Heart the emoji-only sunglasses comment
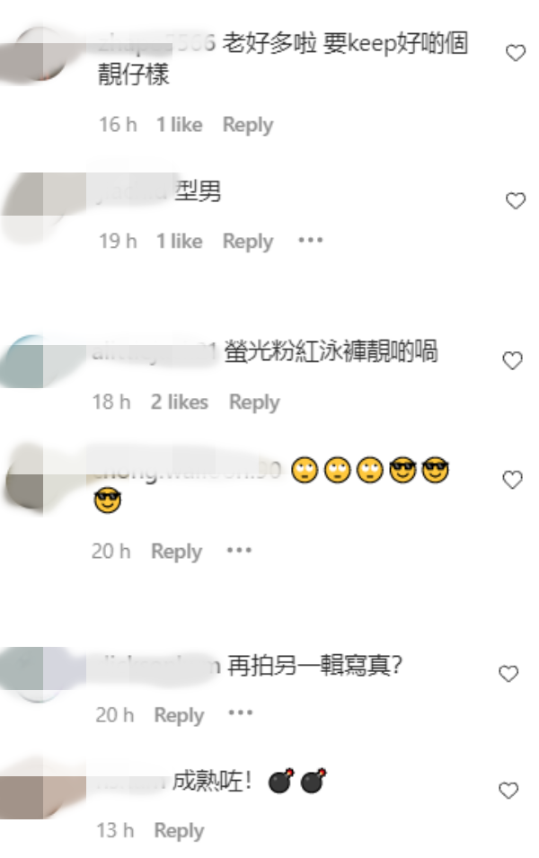539x858 pixels. tap(512, 480)
